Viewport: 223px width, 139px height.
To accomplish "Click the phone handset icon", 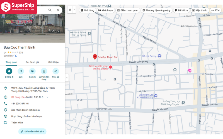I will pos(6,103).
